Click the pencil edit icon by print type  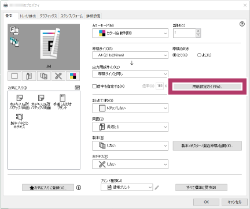(x=157, y=188)
